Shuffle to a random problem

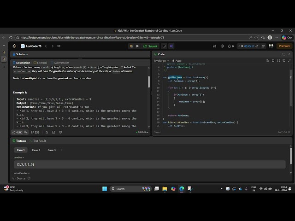(59, 46)
